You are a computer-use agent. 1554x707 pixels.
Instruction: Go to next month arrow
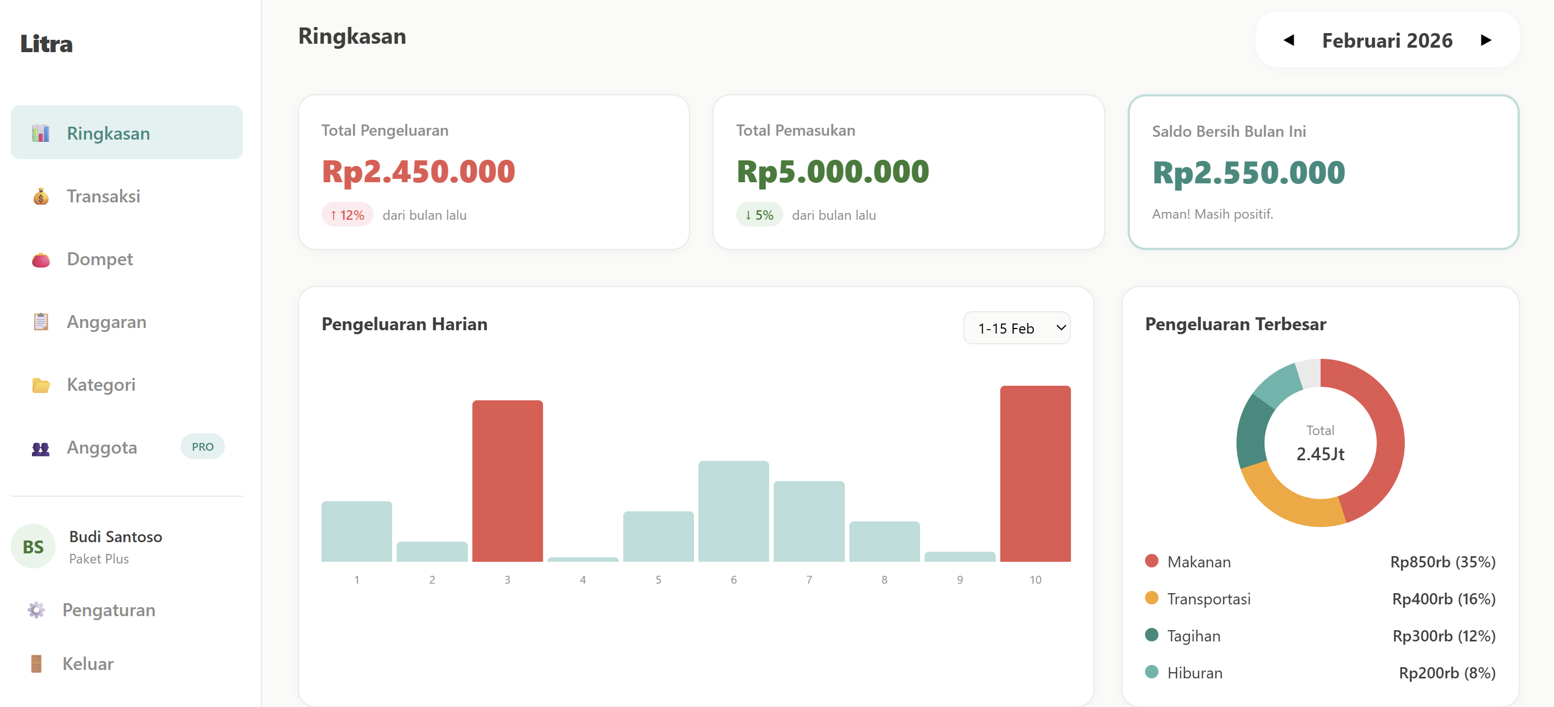point(1486,40)
